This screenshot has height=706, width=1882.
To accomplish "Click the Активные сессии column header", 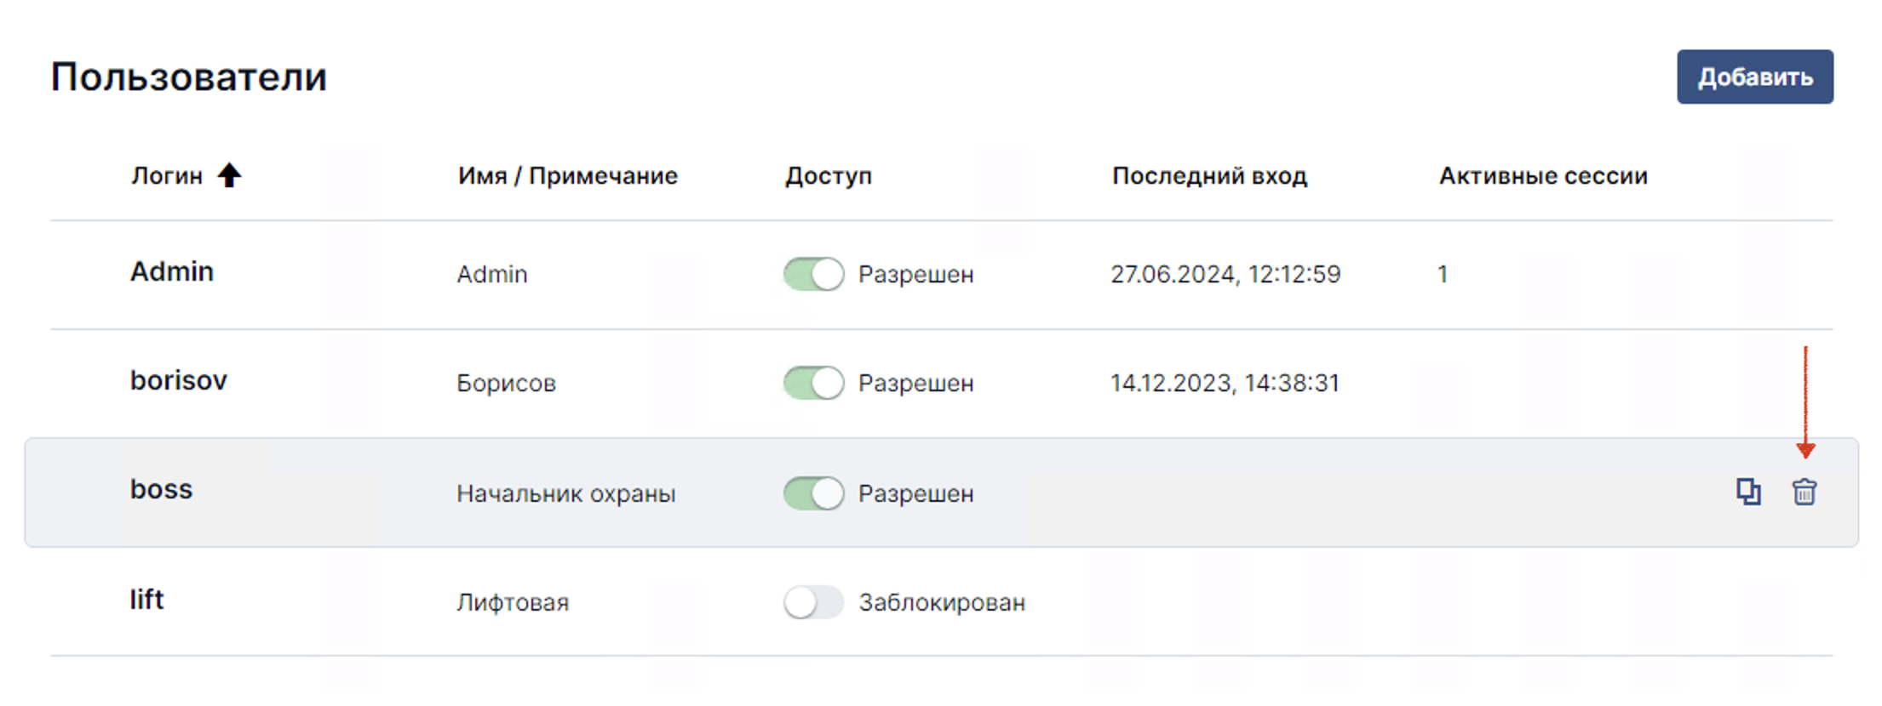I will [1543, 176].
